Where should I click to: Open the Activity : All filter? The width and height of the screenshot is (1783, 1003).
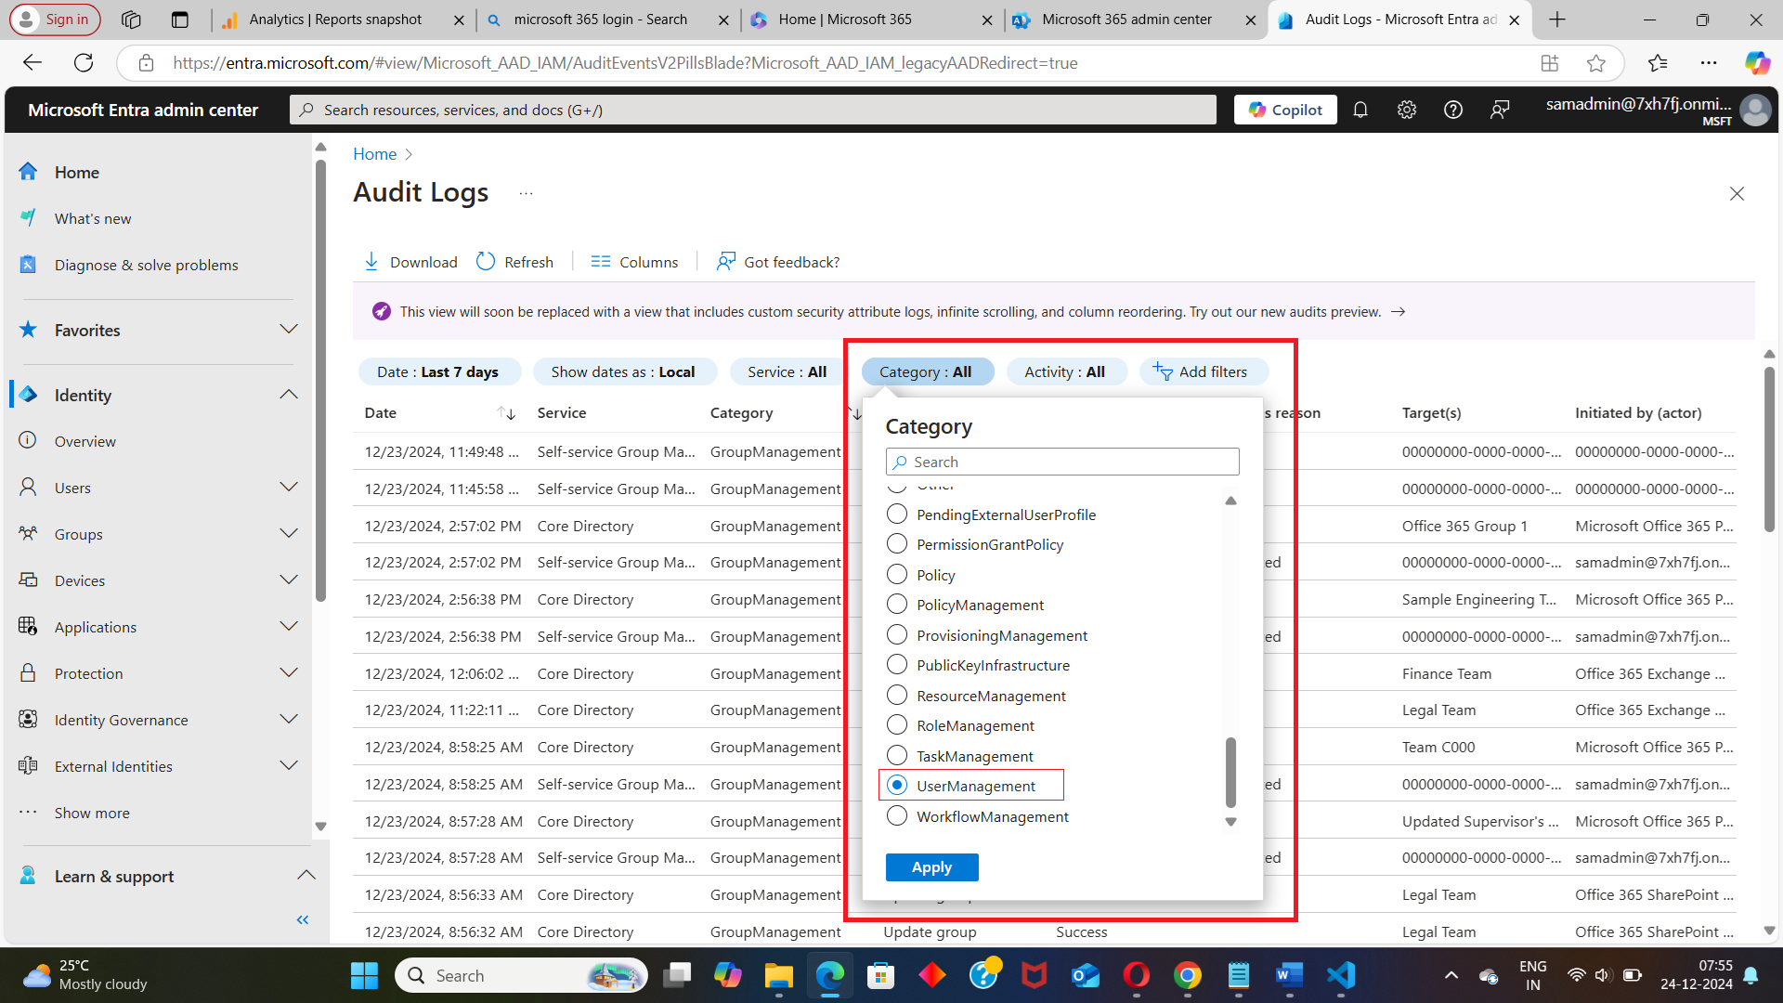pos(1064,371)
